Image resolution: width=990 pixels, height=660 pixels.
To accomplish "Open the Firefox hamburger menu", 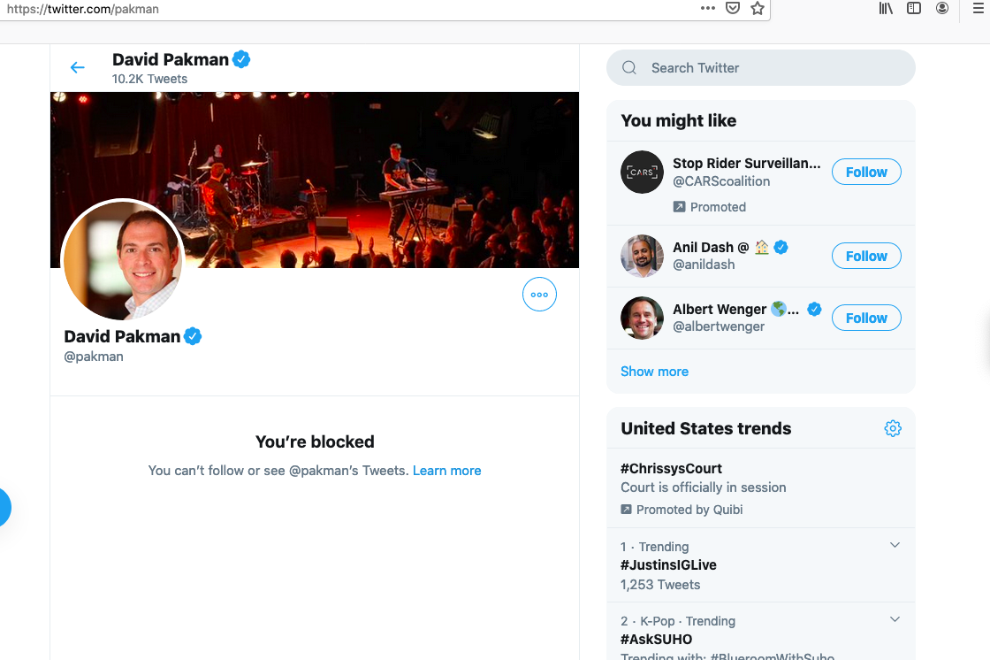I will click(x=978, y=8).
